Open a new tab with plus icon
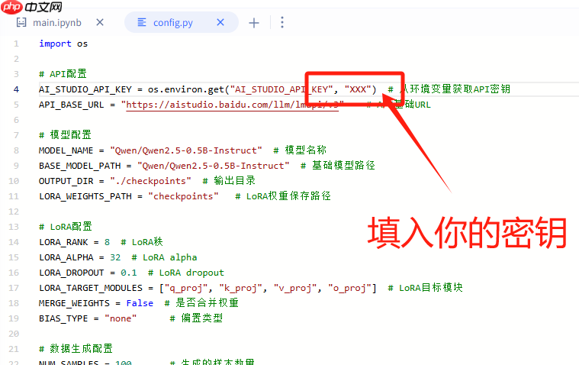 tap(254, 23)
